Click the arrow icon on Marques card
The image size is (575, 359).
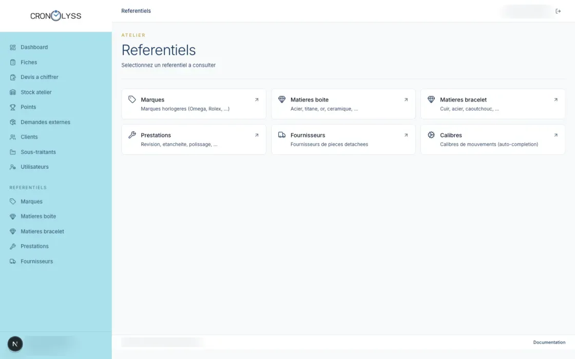click(257, 99)
